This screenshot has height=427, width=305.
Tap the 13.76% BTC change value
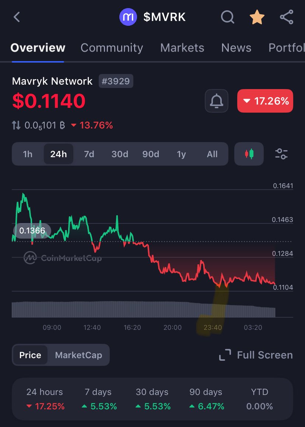pos(92,125)
